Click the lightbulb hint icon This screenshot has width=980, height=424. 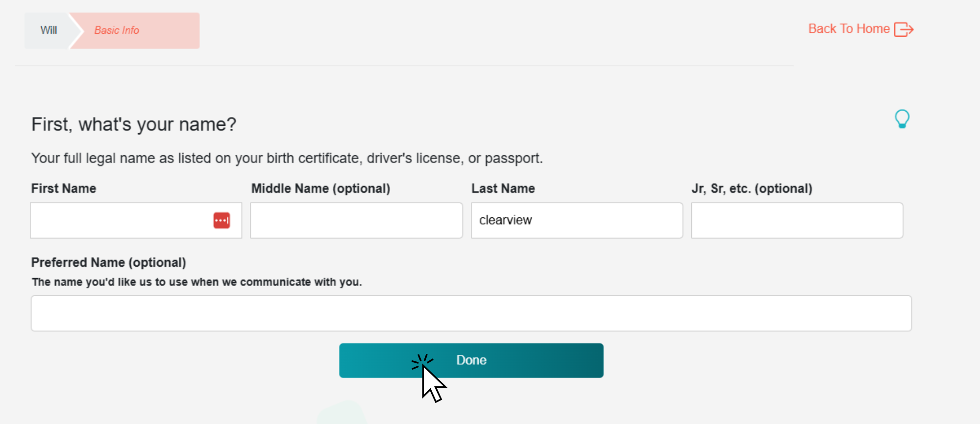[902, 119]
